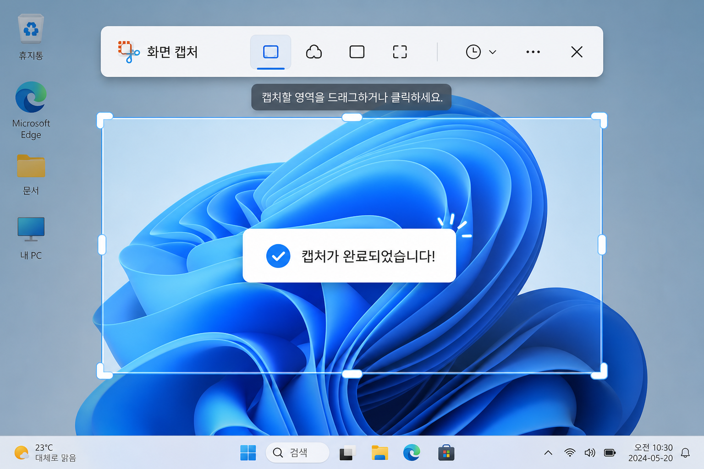Click the 검색 taskbar search box
The image size is (704, 469).
[x=297, y=453]
